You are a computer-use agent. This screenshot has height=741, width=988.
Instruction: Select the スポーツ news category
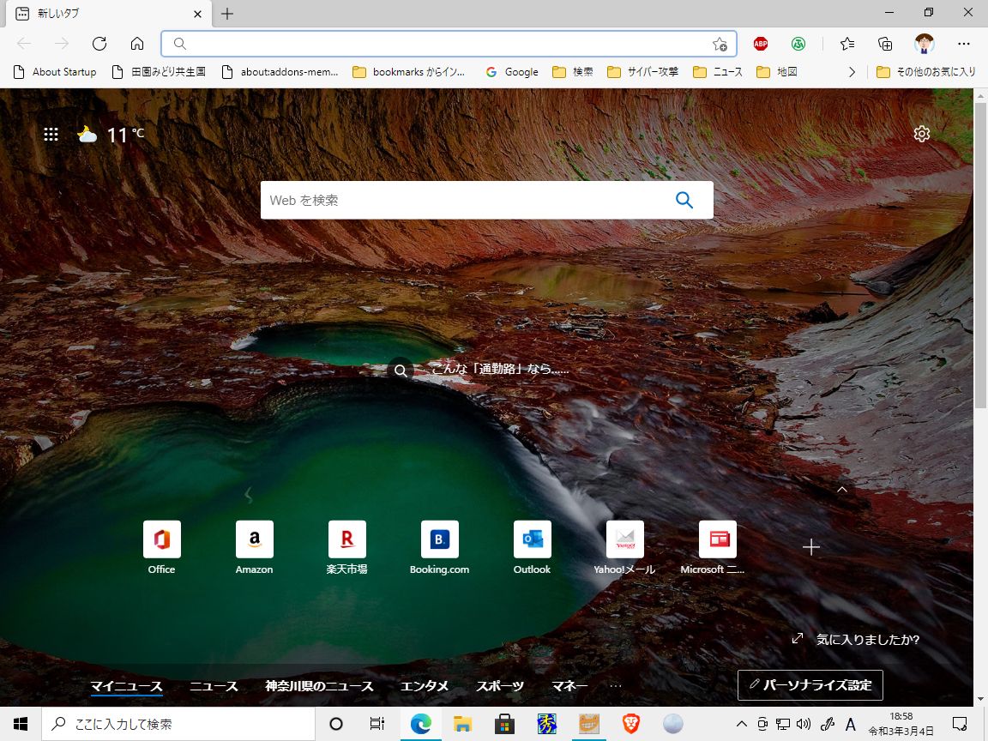tap(499, 685)
